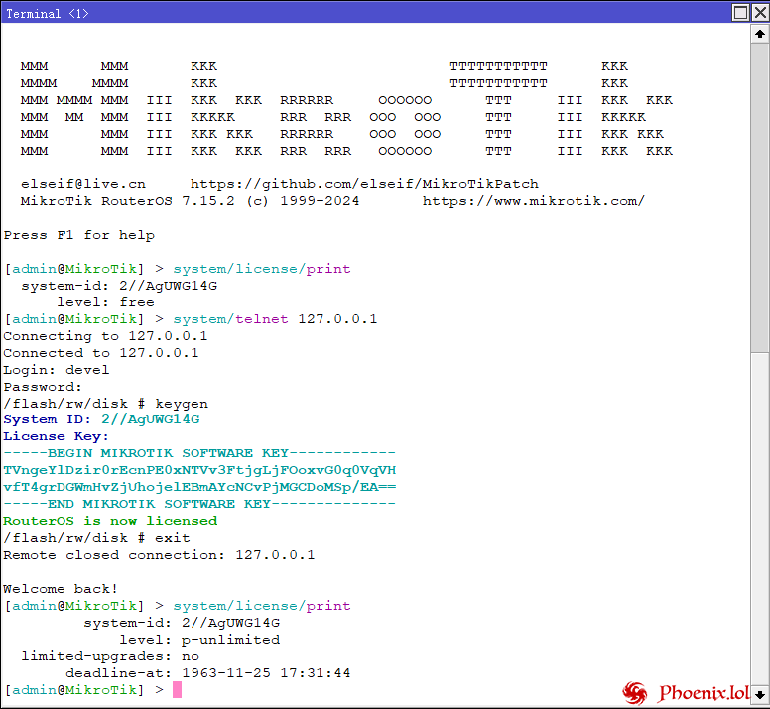
Task: Click the scrollbar down arrow
Action: (x=759, y=694)
